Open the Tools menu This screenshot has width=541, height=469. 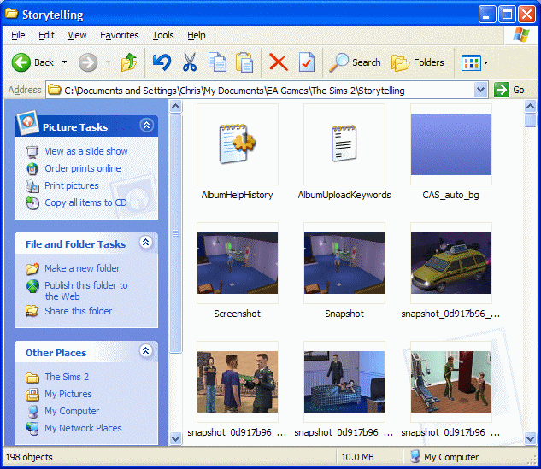coord(163,35)
